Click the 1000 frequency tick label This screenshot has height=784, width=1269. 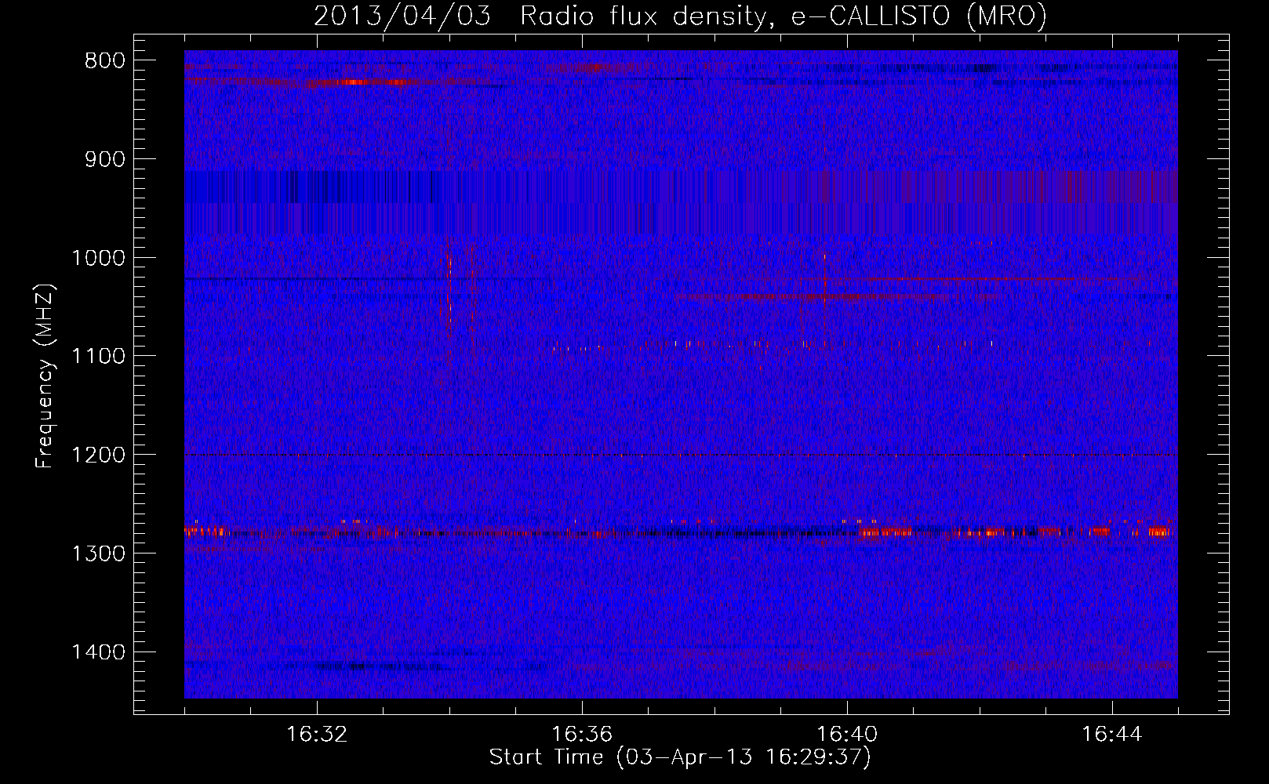coord(98,258)
